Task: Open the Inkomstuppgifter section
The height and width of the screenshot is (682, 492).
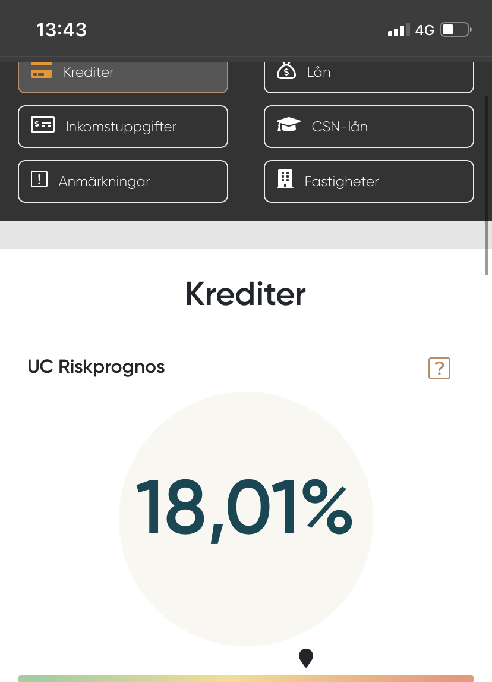Action: (123, 127)
